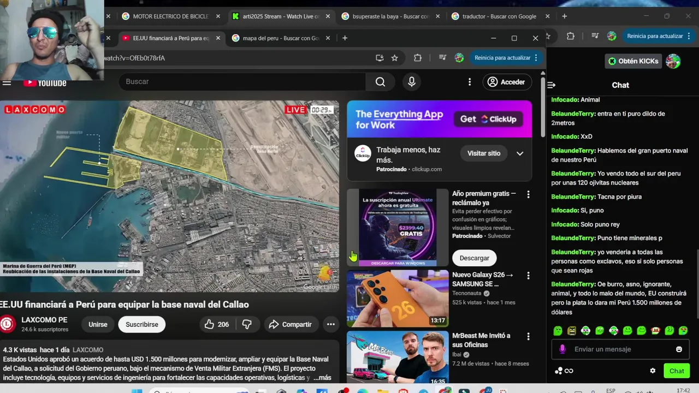
Task: Click Compartir to share the video
Action: pyautogui.click(x=290, y=324)
